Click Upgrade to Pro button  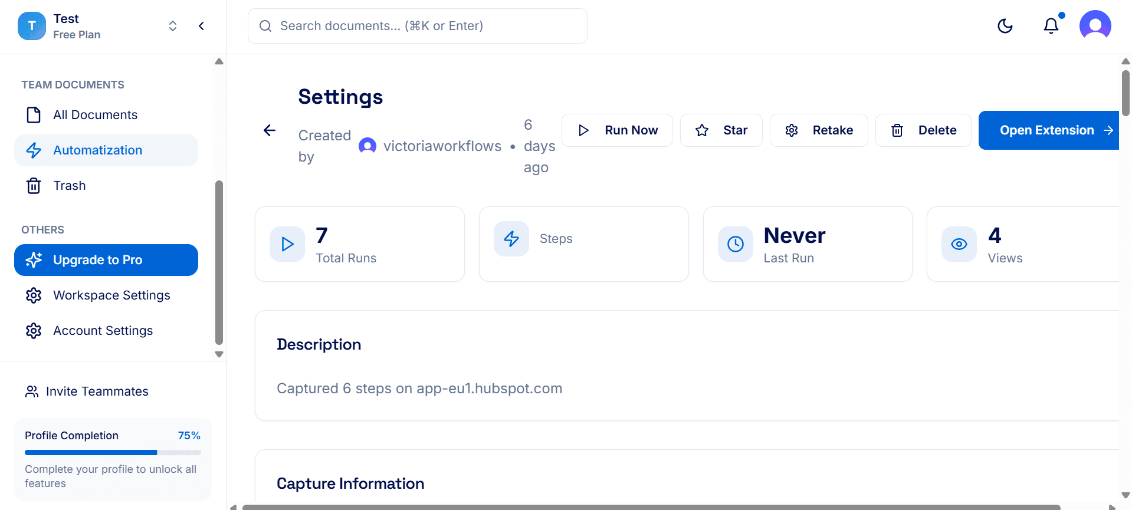pos(106,260)
